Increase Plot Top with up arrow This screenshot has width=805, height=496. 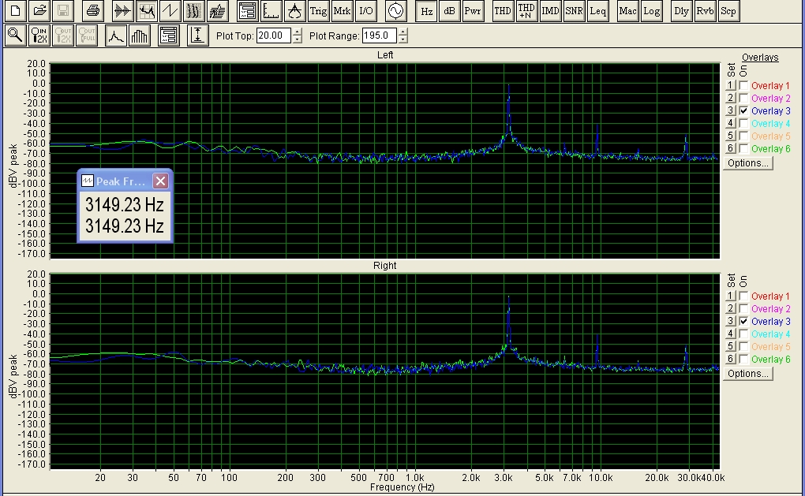(298, 32)
